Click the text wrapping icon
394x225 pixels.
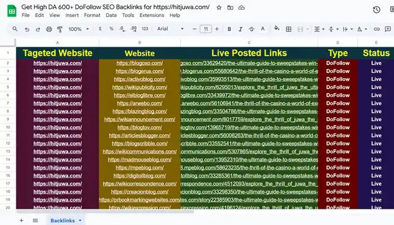(345, 29)
